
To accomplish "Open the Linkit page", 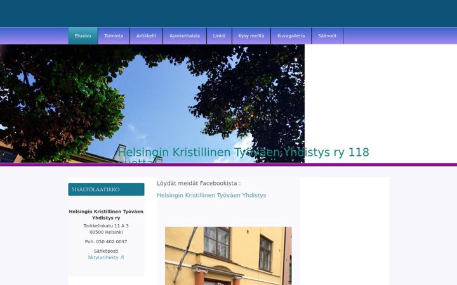I will click(219, 35).
